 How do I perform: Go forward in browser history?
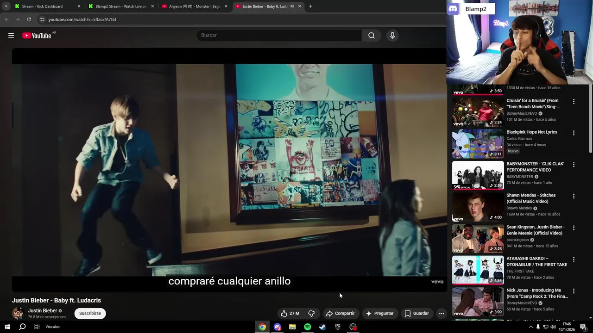[18, 19]
